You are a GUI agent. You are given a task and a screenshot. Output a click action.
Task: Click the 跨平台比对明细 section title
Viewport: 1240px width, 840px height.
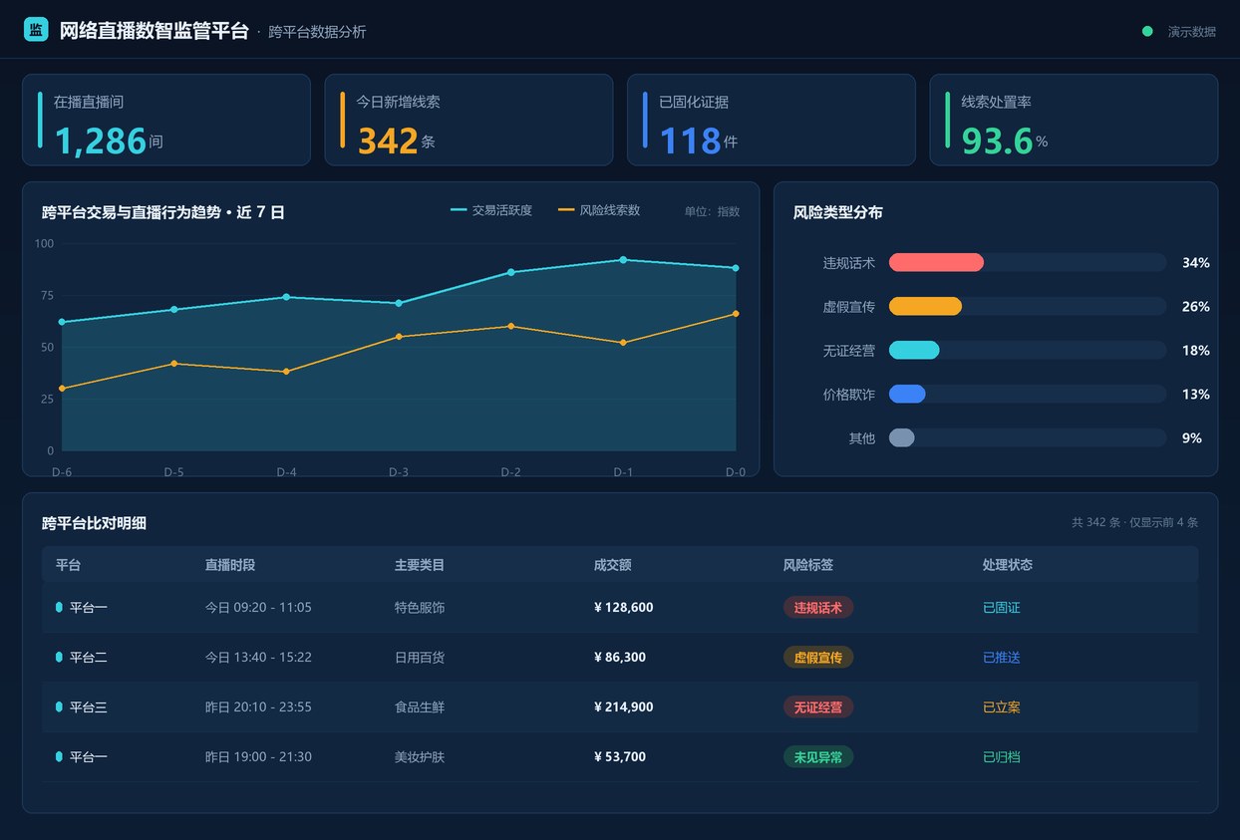pos(94,523)
